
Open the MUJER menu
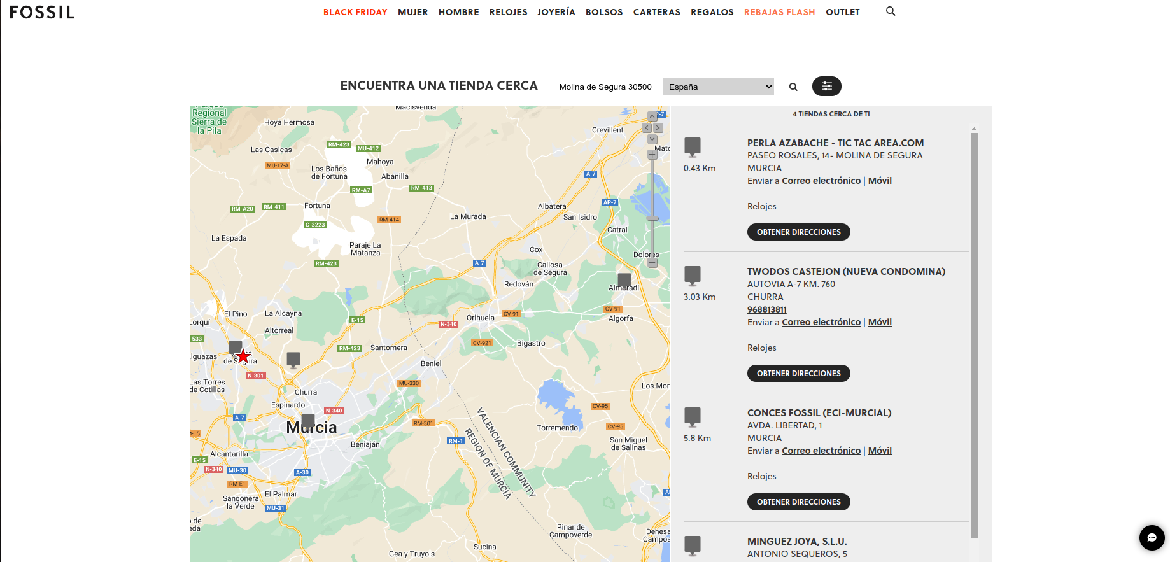(413, 12)
